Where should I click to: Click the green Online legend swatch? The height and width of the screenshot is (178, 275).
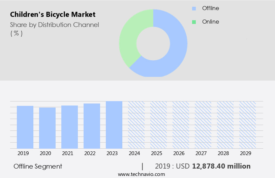click(194, 22)
